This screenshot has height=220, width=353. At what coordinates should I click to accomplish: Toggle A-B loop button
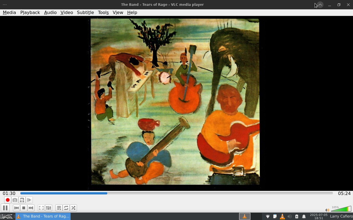point(22,200)
